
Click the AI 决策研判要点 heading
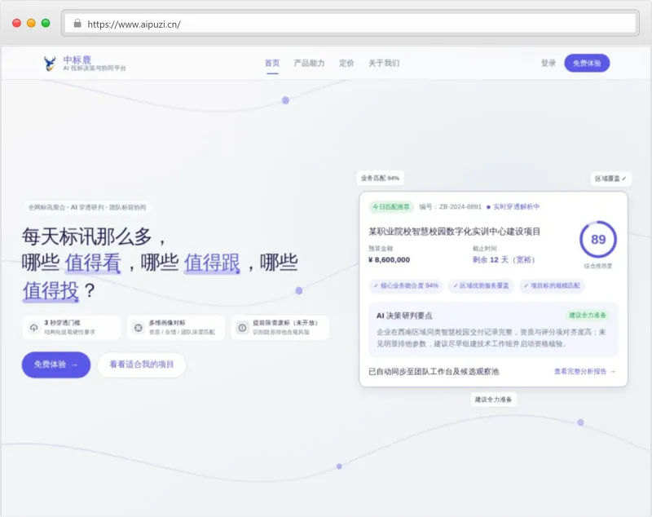[x=404, y=316]
